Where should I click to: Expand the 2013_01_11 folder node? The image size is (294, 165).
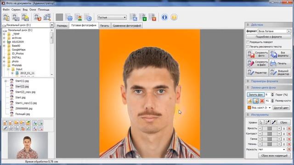point(12,73)
